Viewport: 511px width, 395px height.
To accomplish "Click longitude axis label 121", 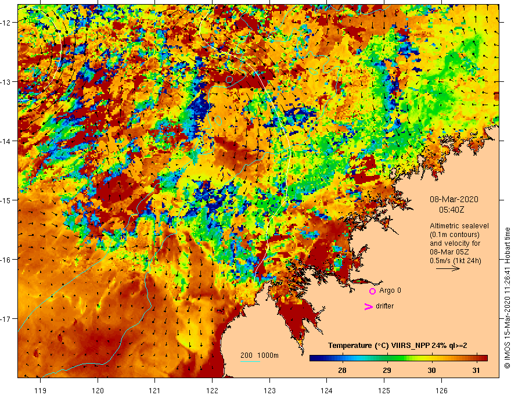I will tap(155, 390).
